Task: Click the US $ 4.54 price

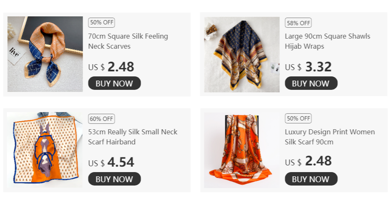Action: point(111,162)
